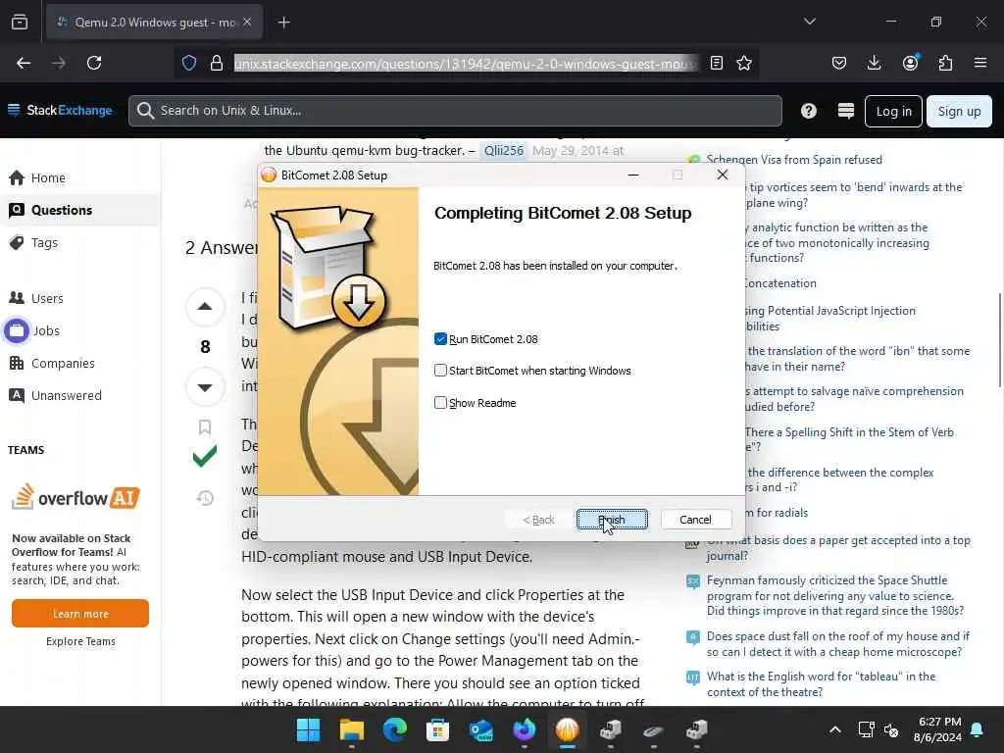Open Feynman Space Shuttle question link
Image resolution: width=1004 pixels, height=753 pixels.
(835, 595)
